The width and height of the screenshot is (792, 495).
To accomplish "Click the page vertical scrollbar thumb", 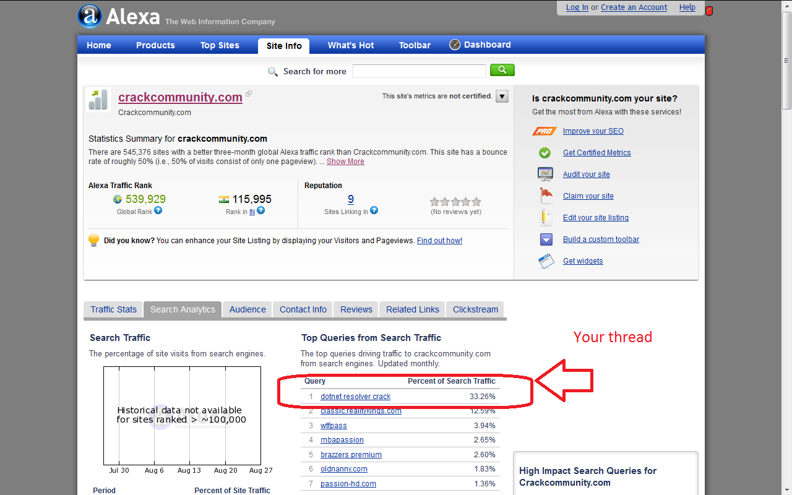I will tap(786, 60).
